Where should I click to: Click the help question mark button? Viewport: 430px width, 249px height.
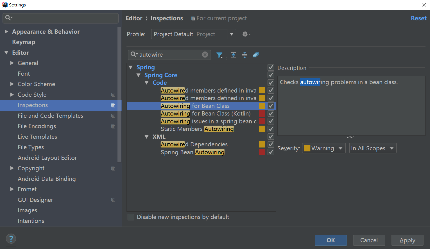pyautogui.click(x=11, y=239)
